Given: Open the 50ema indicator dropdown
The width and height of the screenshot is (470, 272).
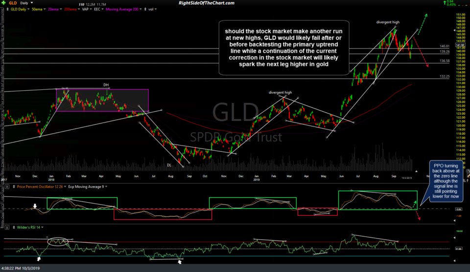Looking at the screenshot, I should [x=45, y=9].
